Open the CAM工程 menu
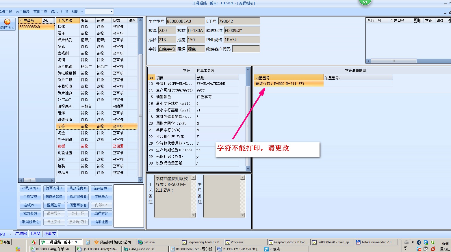 point(6,12)
